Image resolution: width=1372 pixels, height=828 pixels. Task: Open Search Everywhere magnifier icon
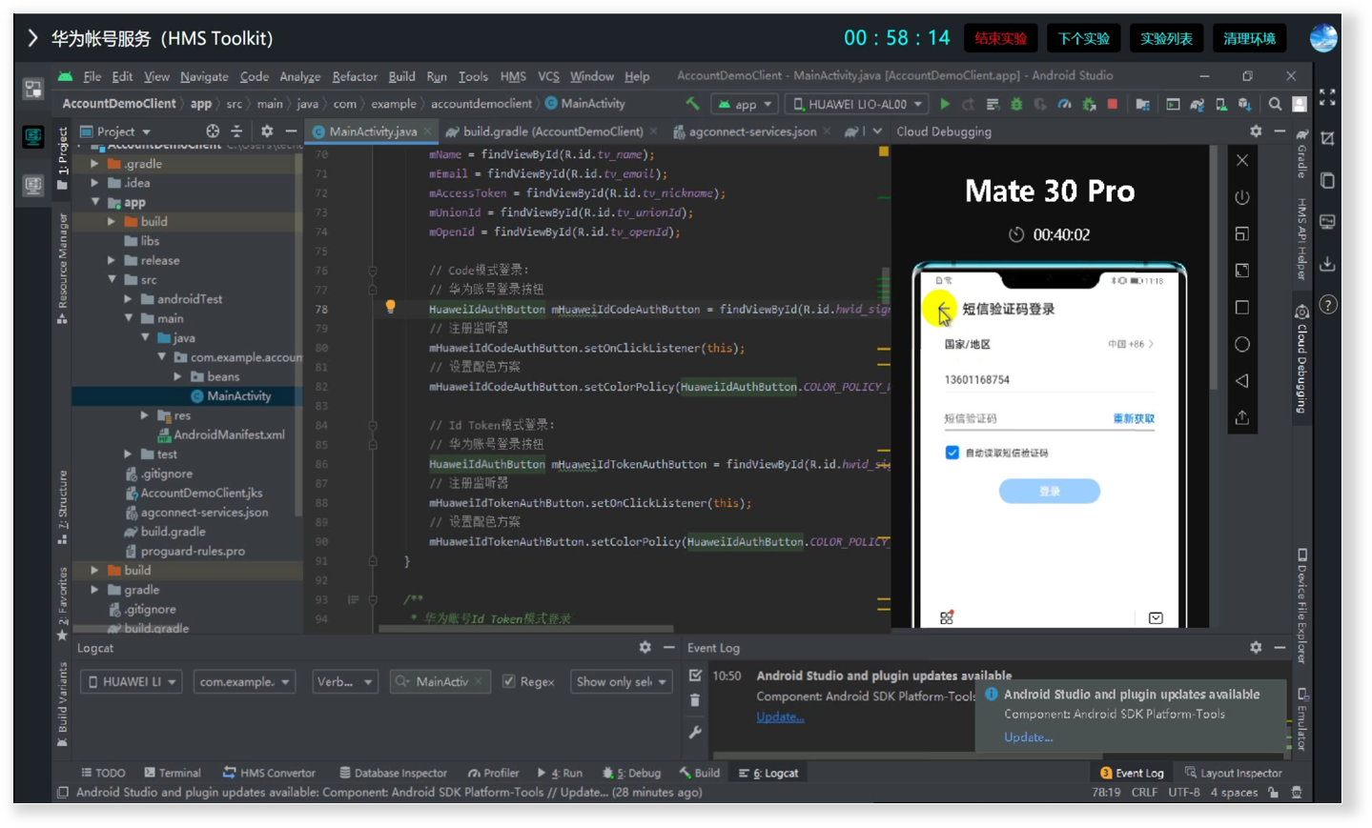coord(1275,104)
